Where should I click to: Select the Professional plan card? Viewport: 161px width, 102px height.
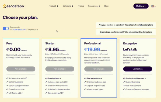[x=99, y=68]
